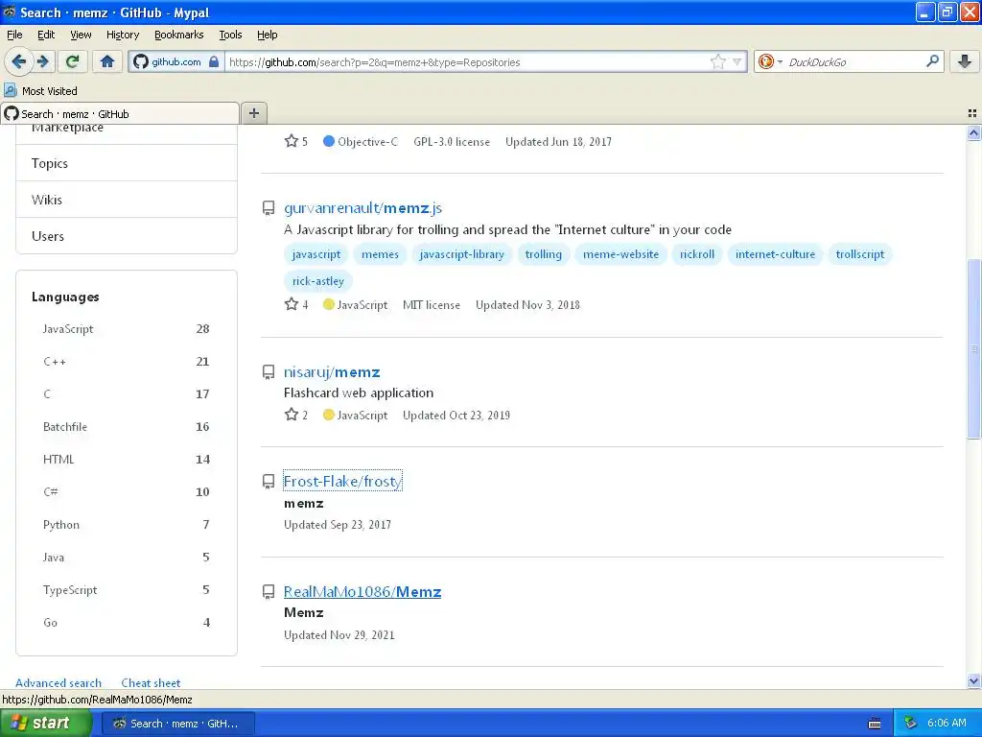
Task: Open the Home page icon
Action: 107,61
